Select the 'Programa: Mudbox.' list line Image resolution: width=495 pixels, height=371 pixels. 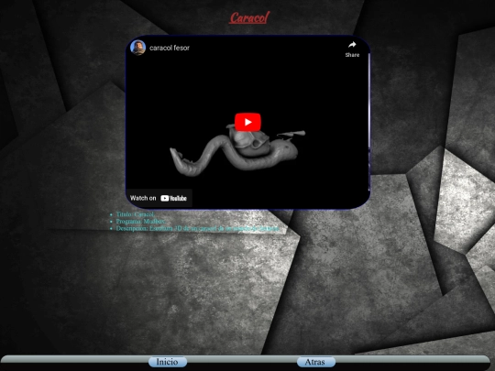click(140, 221)
